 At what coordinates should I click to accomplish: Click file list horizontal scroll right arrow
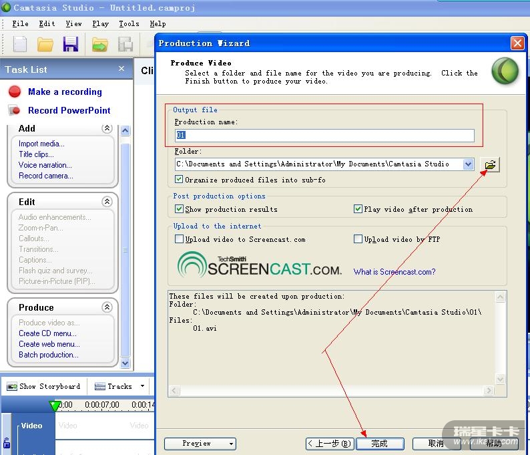click(x=489, y=391)
